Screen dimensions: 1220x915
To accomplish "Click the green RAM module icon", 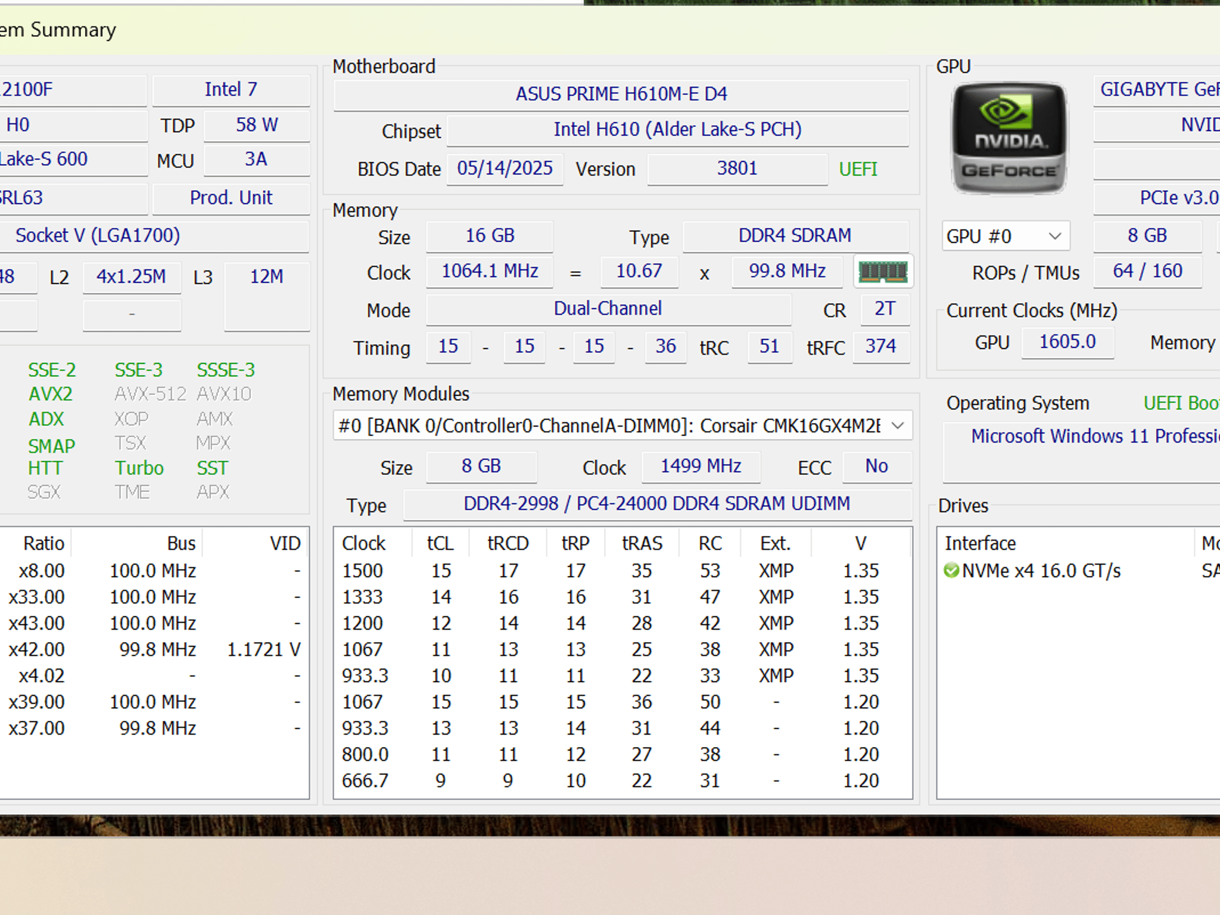I will click(x=883, y=272).
